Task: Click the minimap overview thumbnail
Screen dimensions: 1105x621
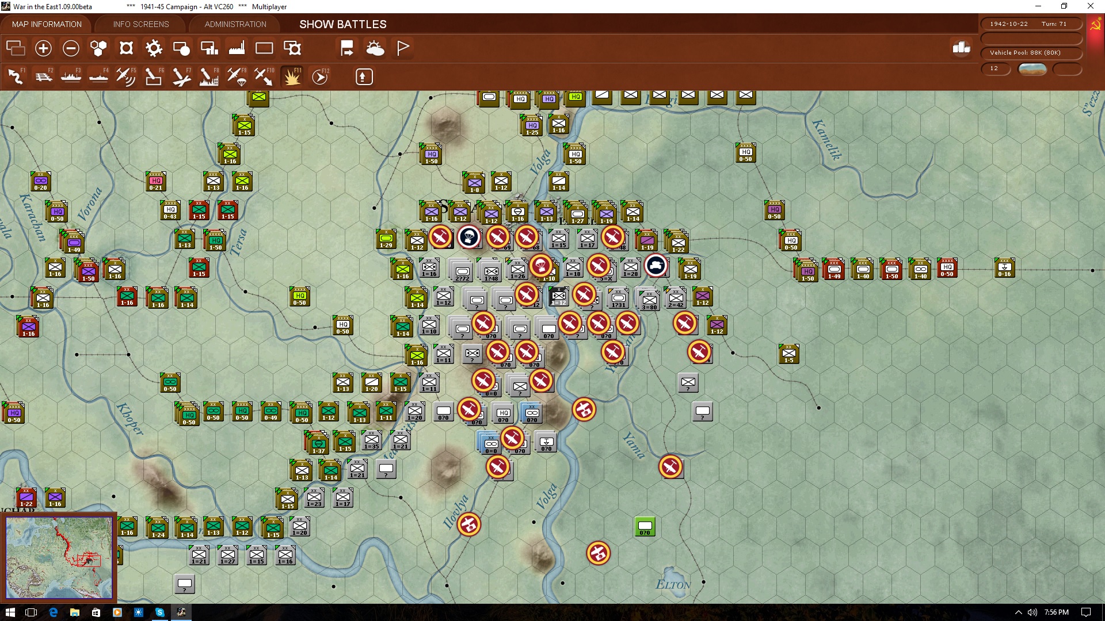Action: click(x=59, y=557)
